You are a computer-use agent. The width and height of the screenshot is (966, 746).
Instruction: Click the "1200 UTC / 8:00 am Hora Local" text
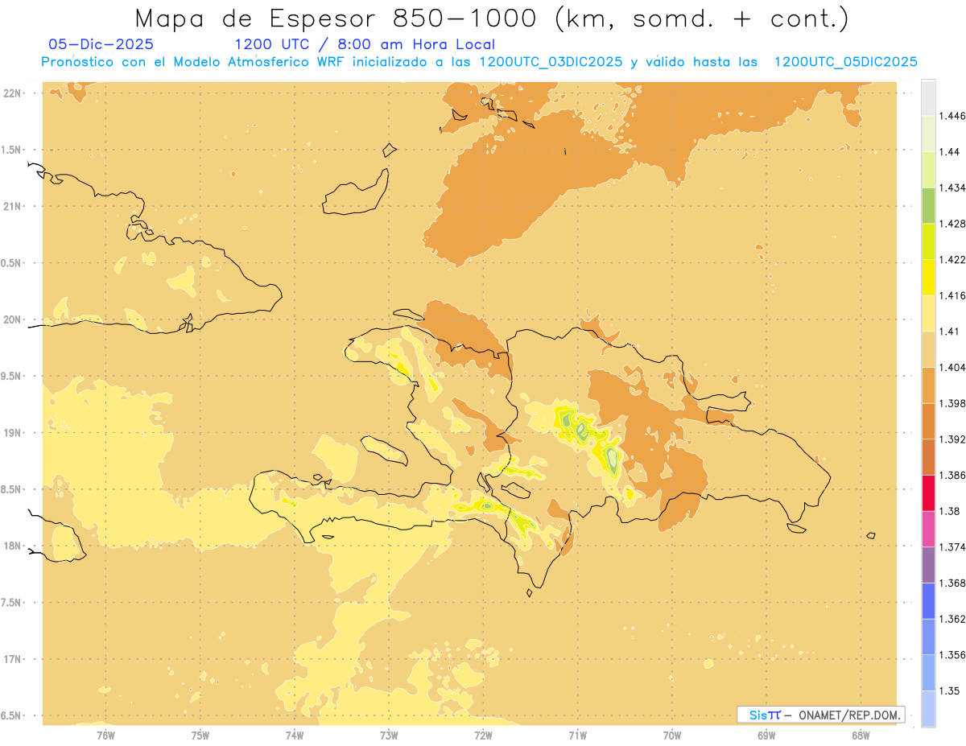click(x=365, y=44)
